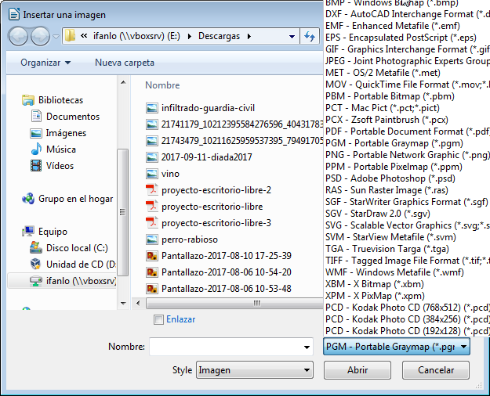Select file Pantallazo-2017-08-10 17-25-39
Screen dimensions: 490x396
(x=226, y=256)
